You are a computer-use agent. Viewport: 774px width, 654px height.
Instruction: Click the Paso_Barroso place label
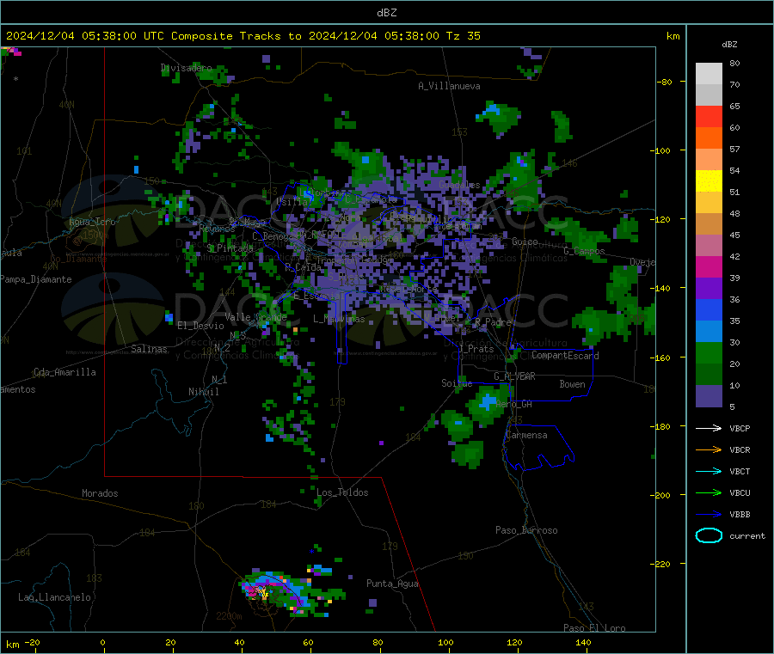[526, 530]
